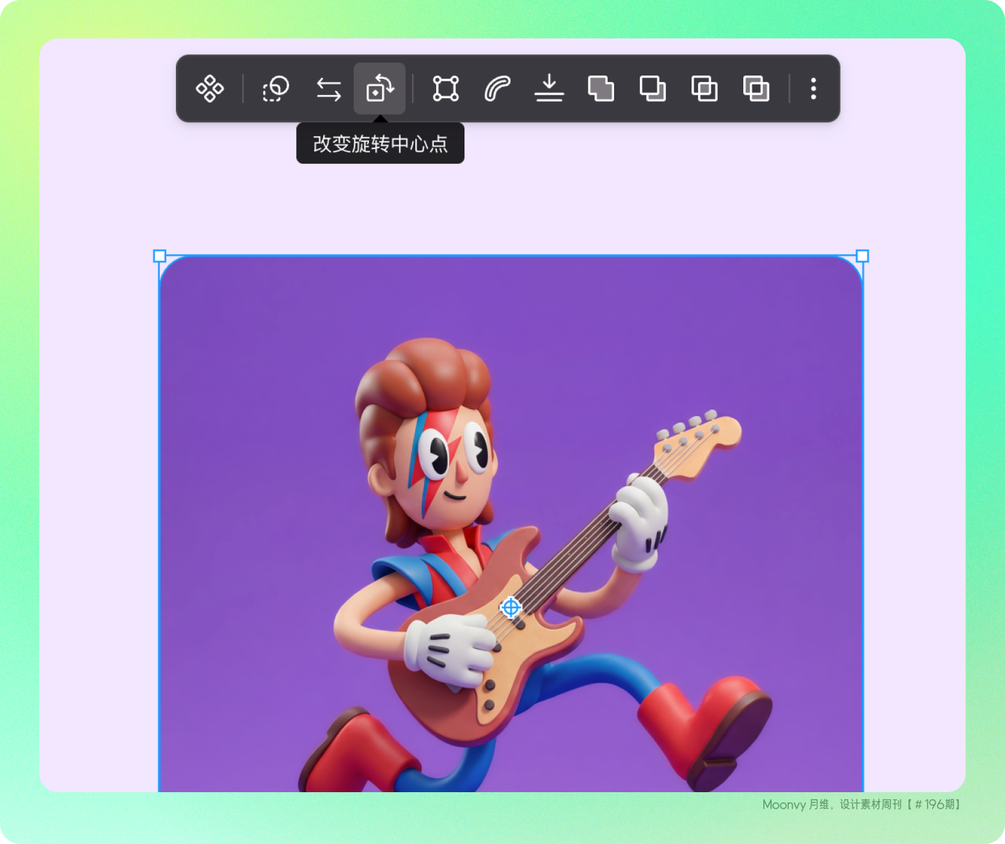Screen dimensions: 1005x844
Task: Apply the intersect boolean operation
Action: 704,88
